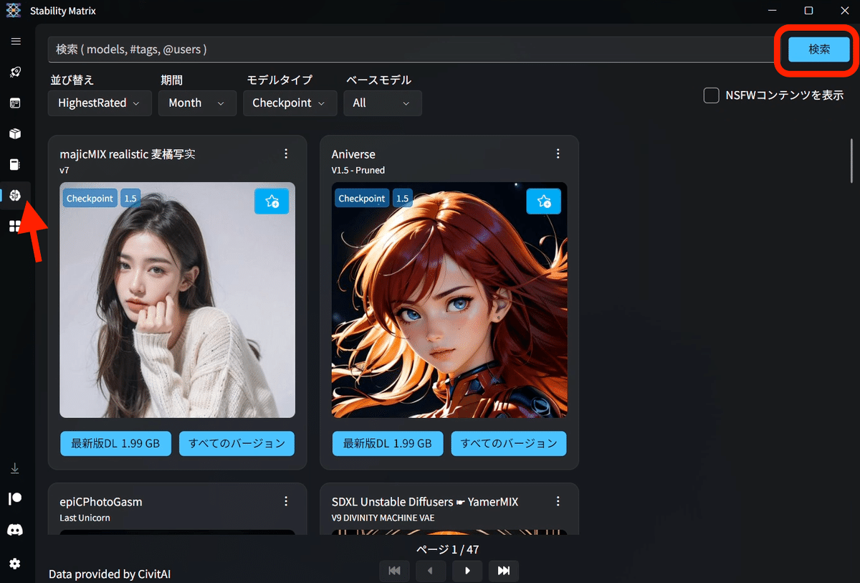Open the Packages cube icon in sidebar
The width and height of the screenshot is (860, 583).
(15, 133)
